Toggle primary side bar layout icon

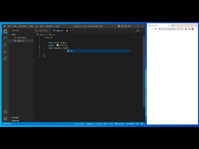pyautogui.click(x=119, y=26)
